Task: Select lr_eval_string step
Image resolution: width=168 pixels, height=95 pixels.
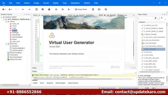Action: point(148,55)
